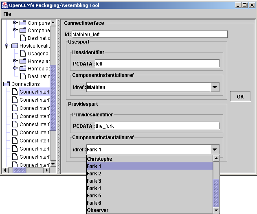Select Observer in the dropdown list
257x214 pixels.
click(x=149, y=210)
